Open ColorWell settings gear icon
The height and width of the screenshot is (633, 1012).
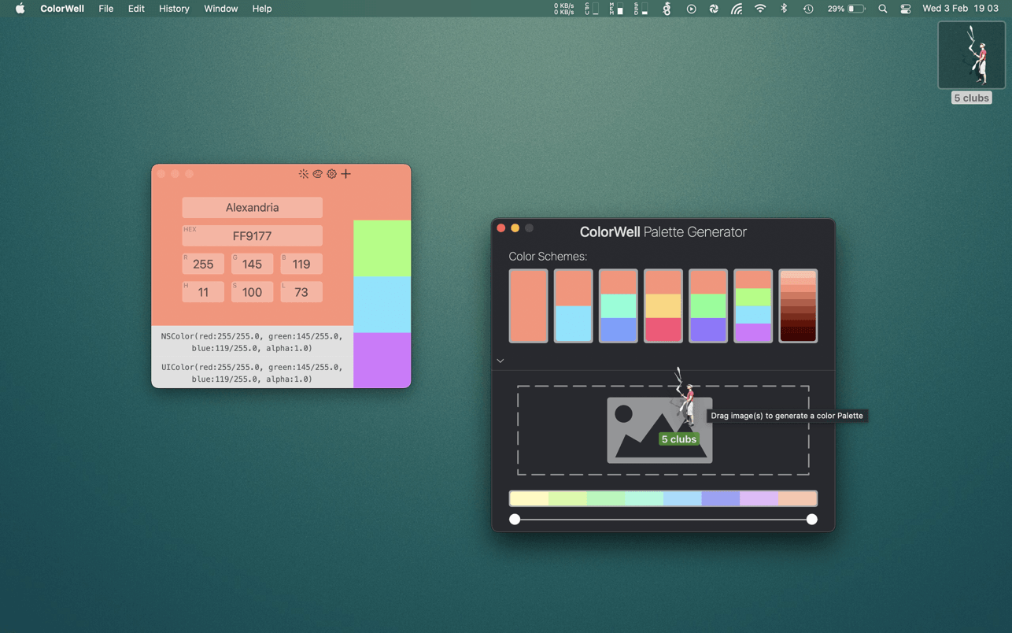[331, 174]
